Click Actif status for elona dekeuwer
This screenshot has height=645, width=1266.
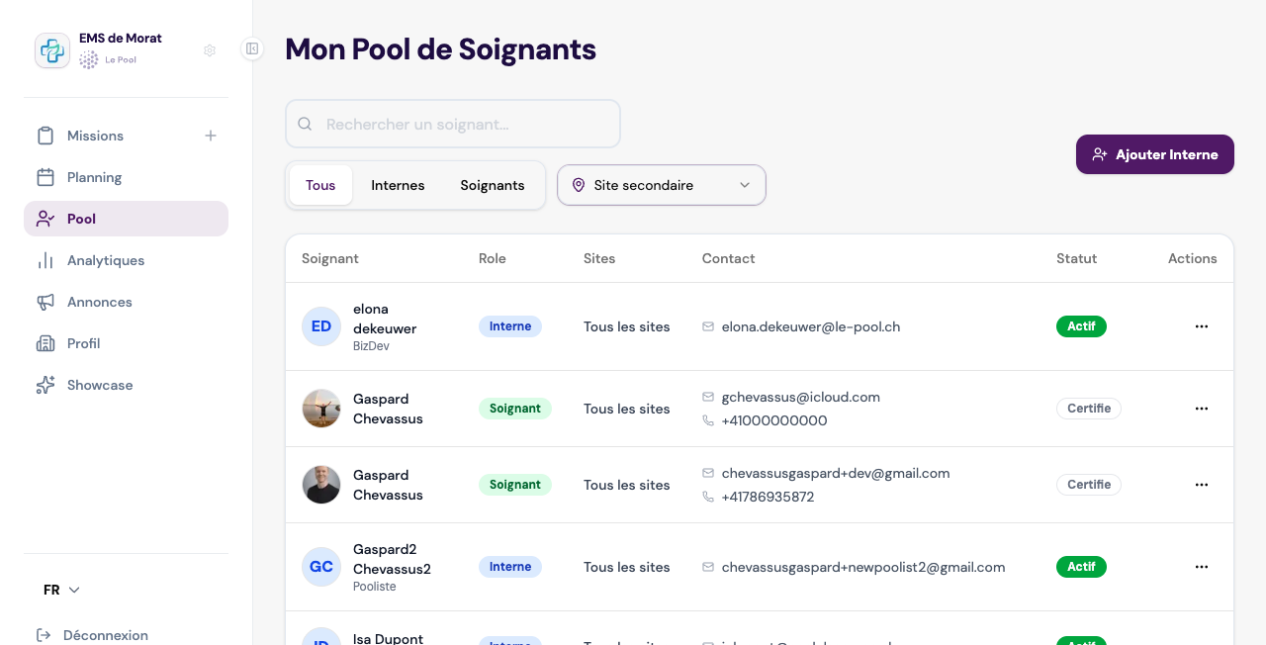[x=1081, y=326]
